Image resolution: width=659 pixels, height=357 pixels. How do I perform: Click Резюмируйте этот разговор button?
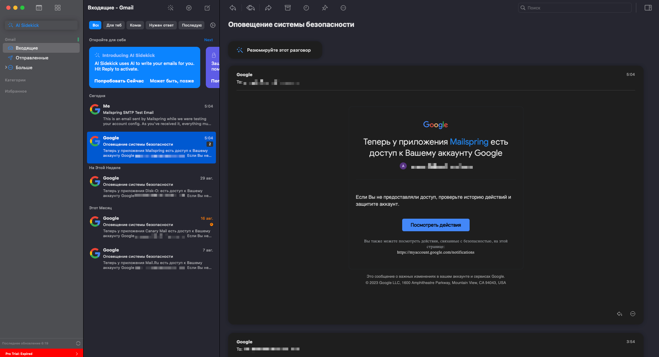(x=275, y=50)
